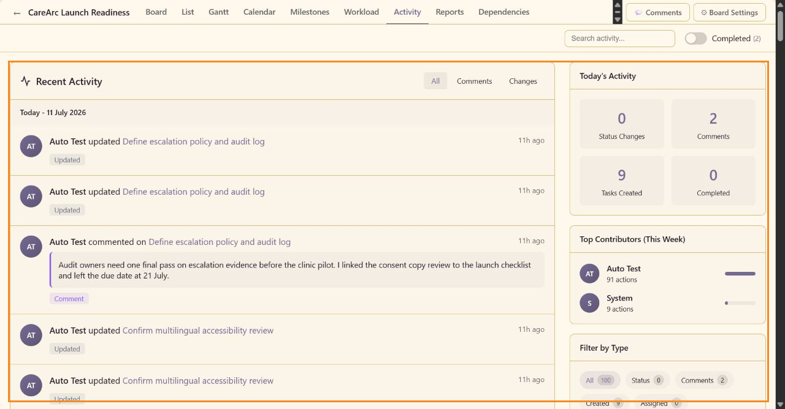Select the Status 0 type filter chip
The height and width of the screenshot is (409, 785).
[647, 380]
